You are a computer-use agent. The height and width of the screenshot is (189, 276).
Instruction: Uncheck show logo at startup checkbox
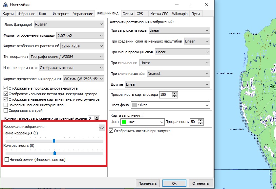click(111, 131)
